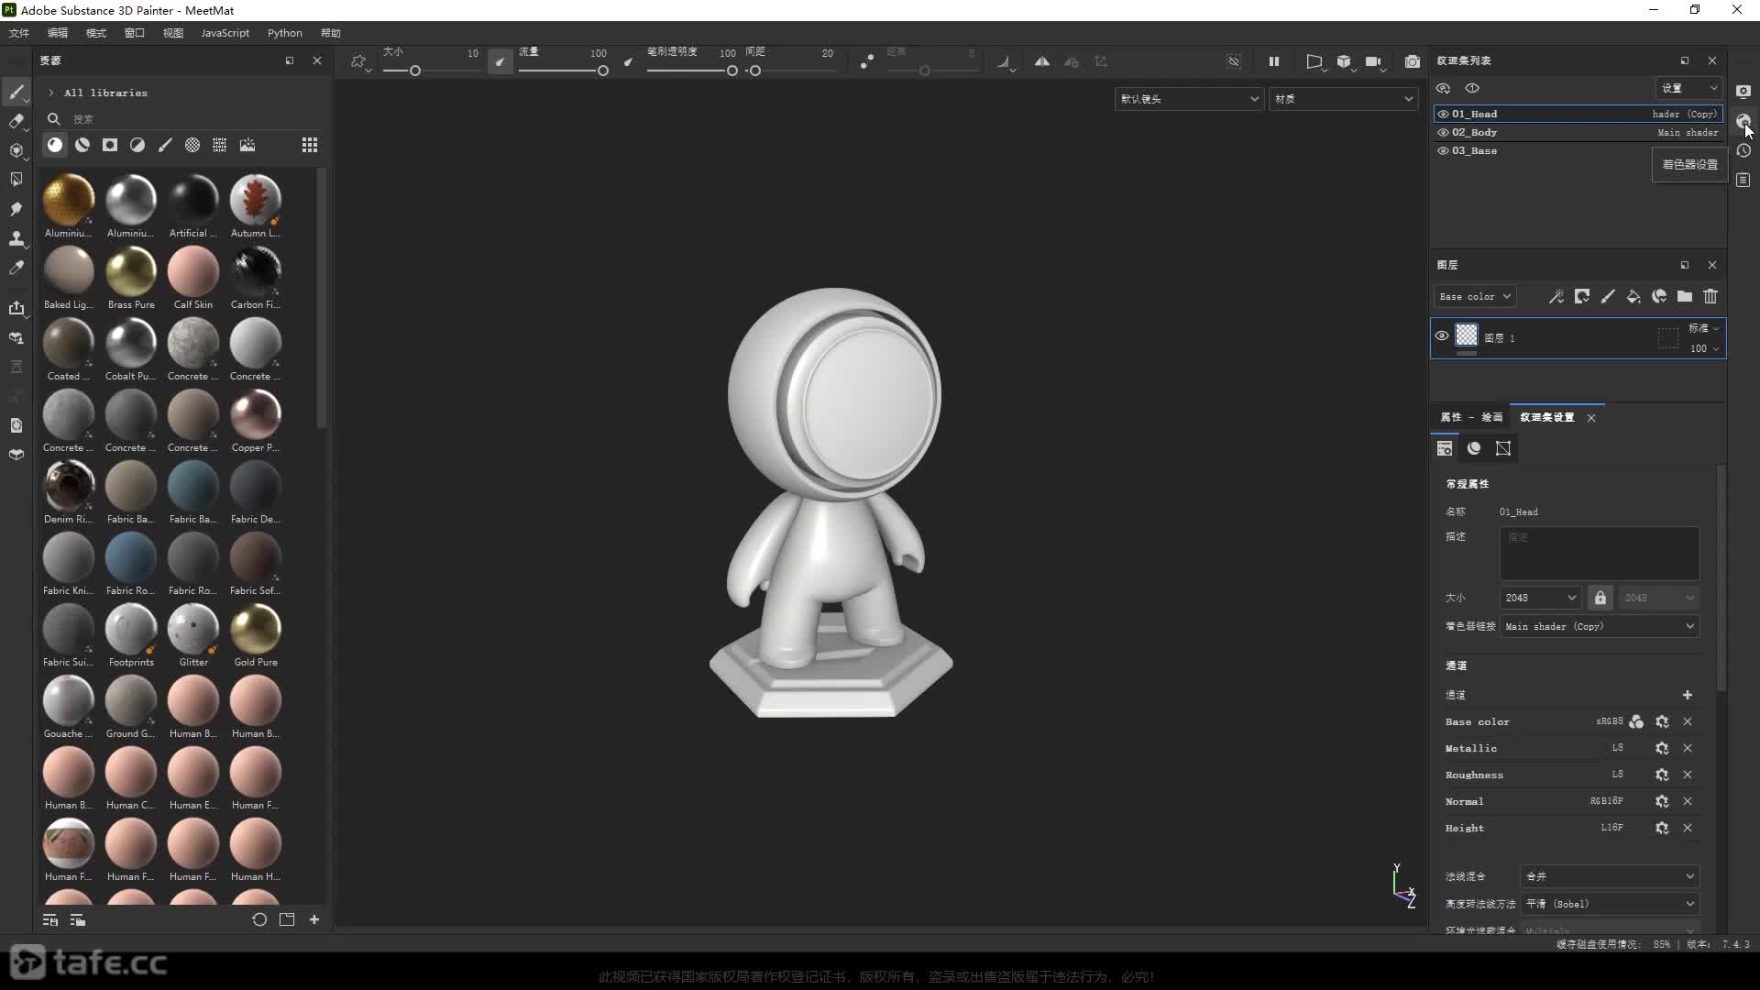Select the Paint brush tool
Screen dimensions: 1760x990
(x=16, y=92)
